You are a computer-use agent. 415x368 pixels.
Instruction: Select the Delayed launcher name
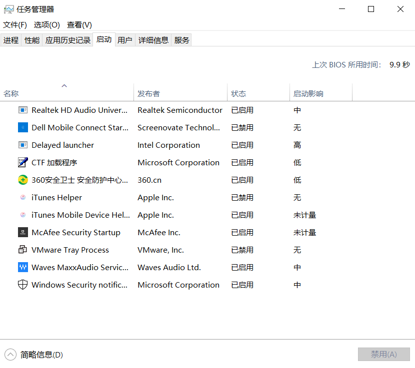coord(62,145)
